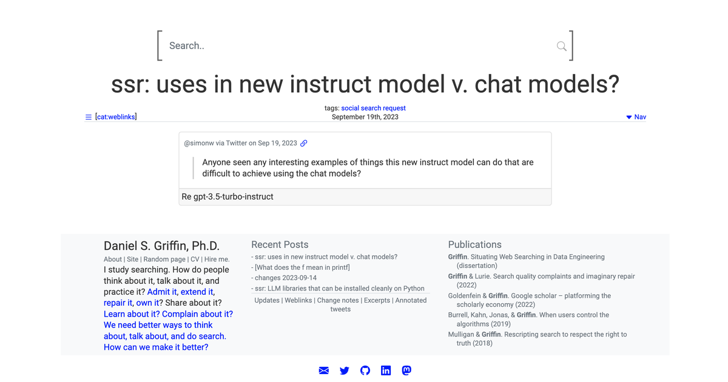Open the cat:weblinks category expander
Image resolution: width=728 pixels, height=382 pixels.
pyautogui.click(x=116, y=116)
